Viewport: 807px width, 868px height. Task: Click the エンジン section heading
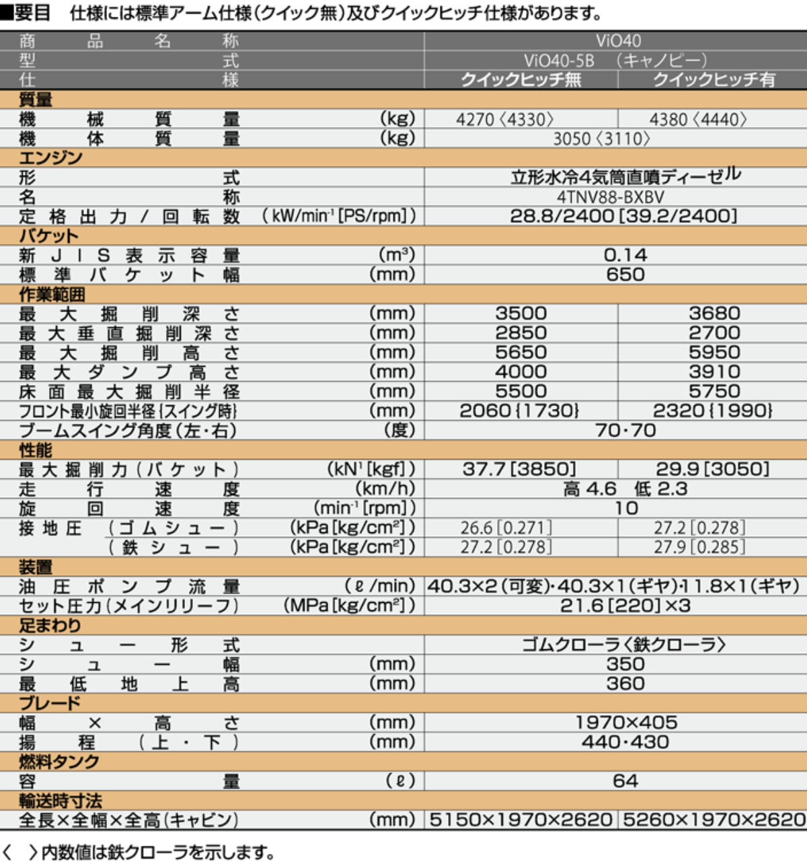[x=50, y=158]
